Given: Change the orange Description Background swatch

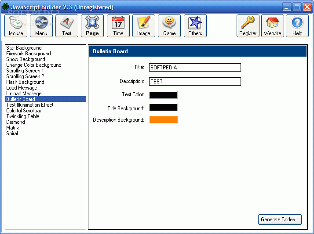Looking at the screenshot, I should (x=164, y=120).
